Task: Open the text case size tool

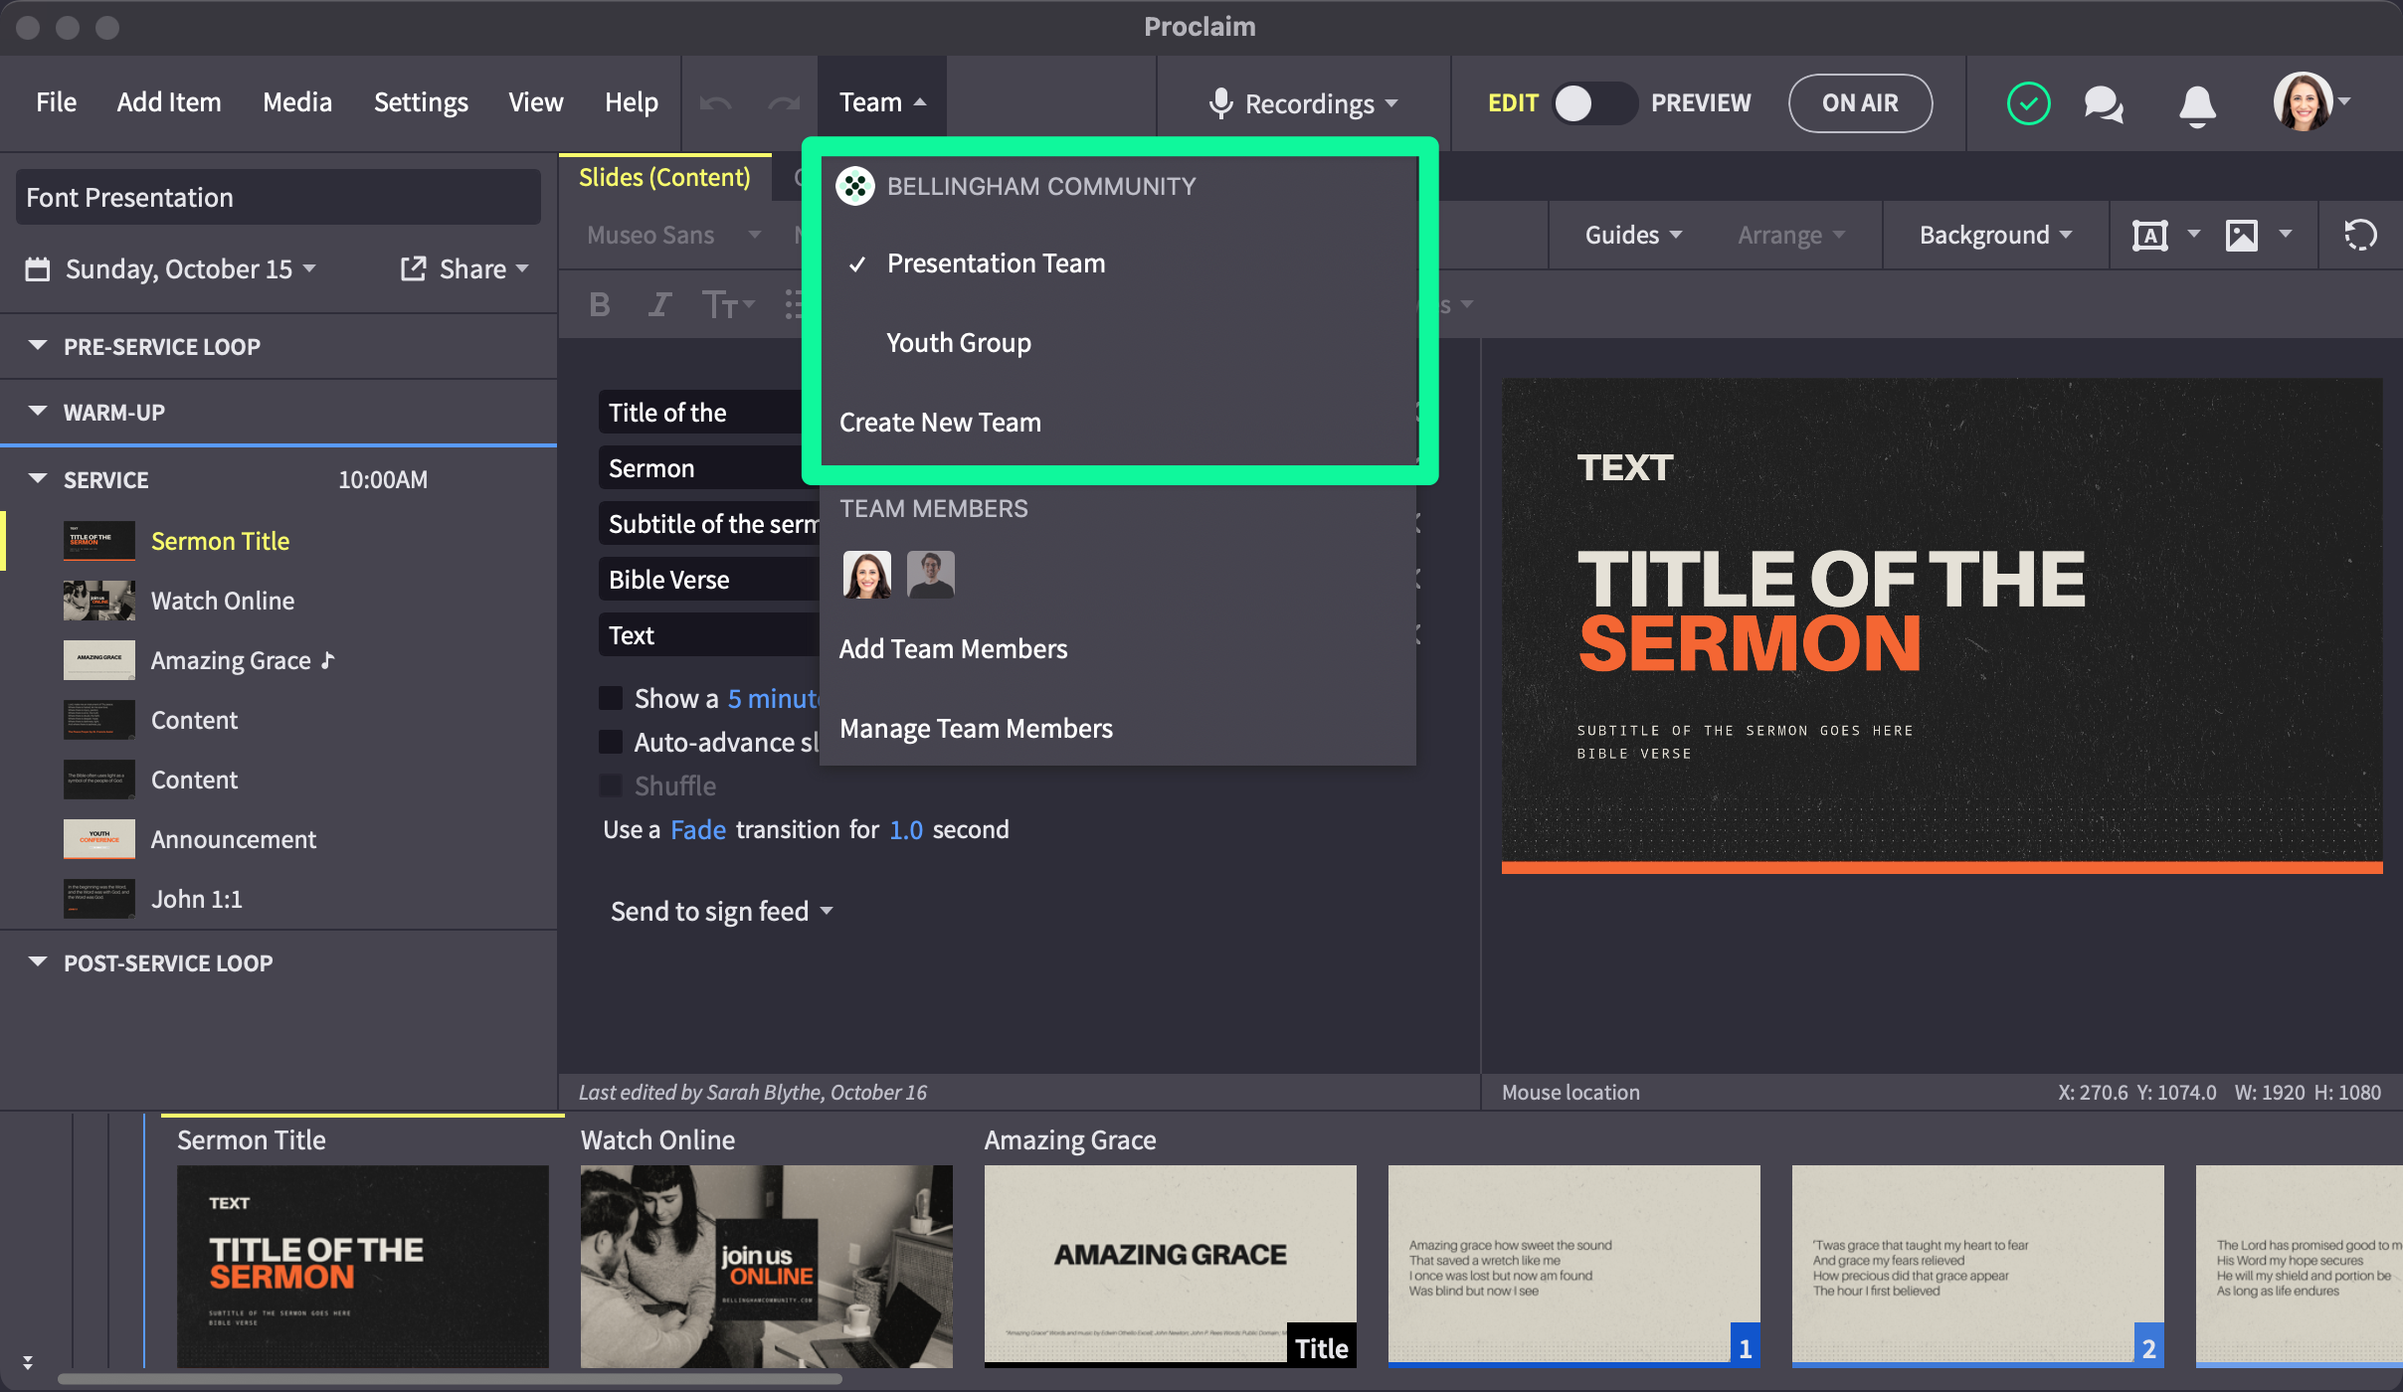Action: coord(728,304)
